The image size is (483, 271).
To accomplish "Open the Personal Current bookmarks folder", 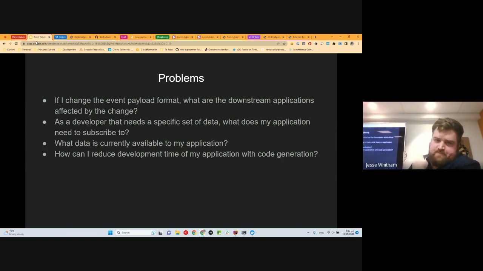I will click(45, 50).
